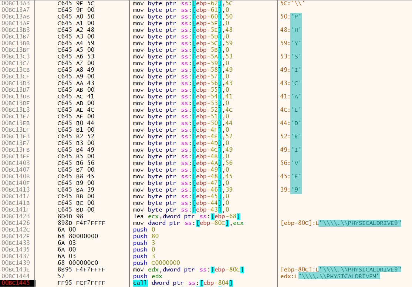412x287 pixels.
Task: Select opcode bytes 898D F4F7FFFF
Action: 81,223
